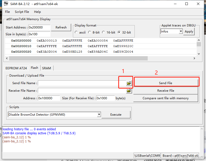Click the Refresh button
The image size is (206, 161).
coord(61,27)
